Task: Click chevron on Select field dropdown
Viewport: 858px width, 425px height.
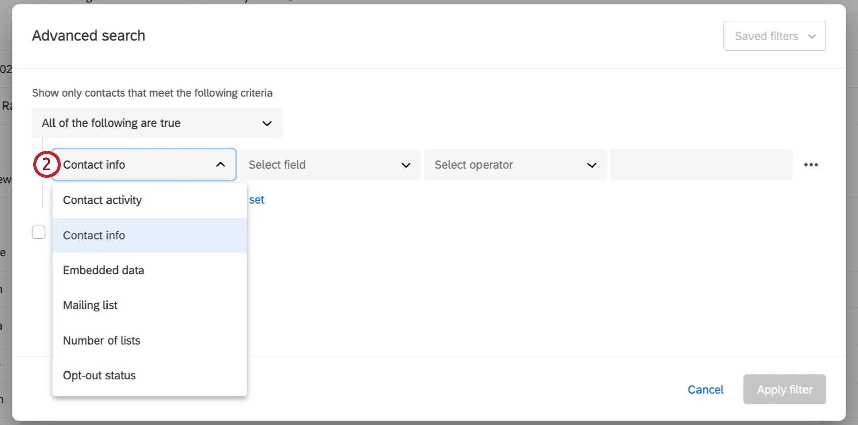Action: tap(406, 165)
